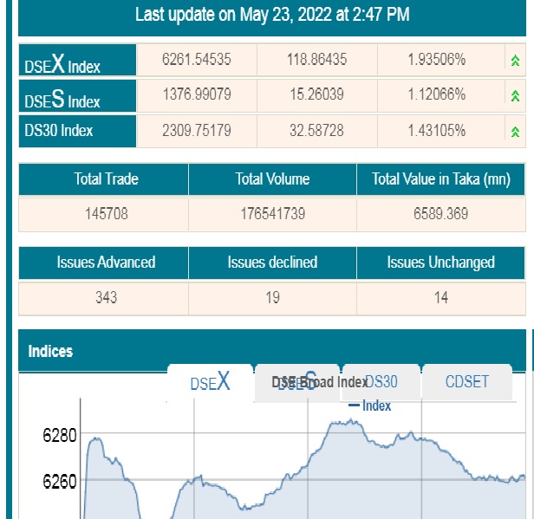Screen dimensions: 534x519
Task: Click the Last update timestamp banner
Action: tap(272, 15)
